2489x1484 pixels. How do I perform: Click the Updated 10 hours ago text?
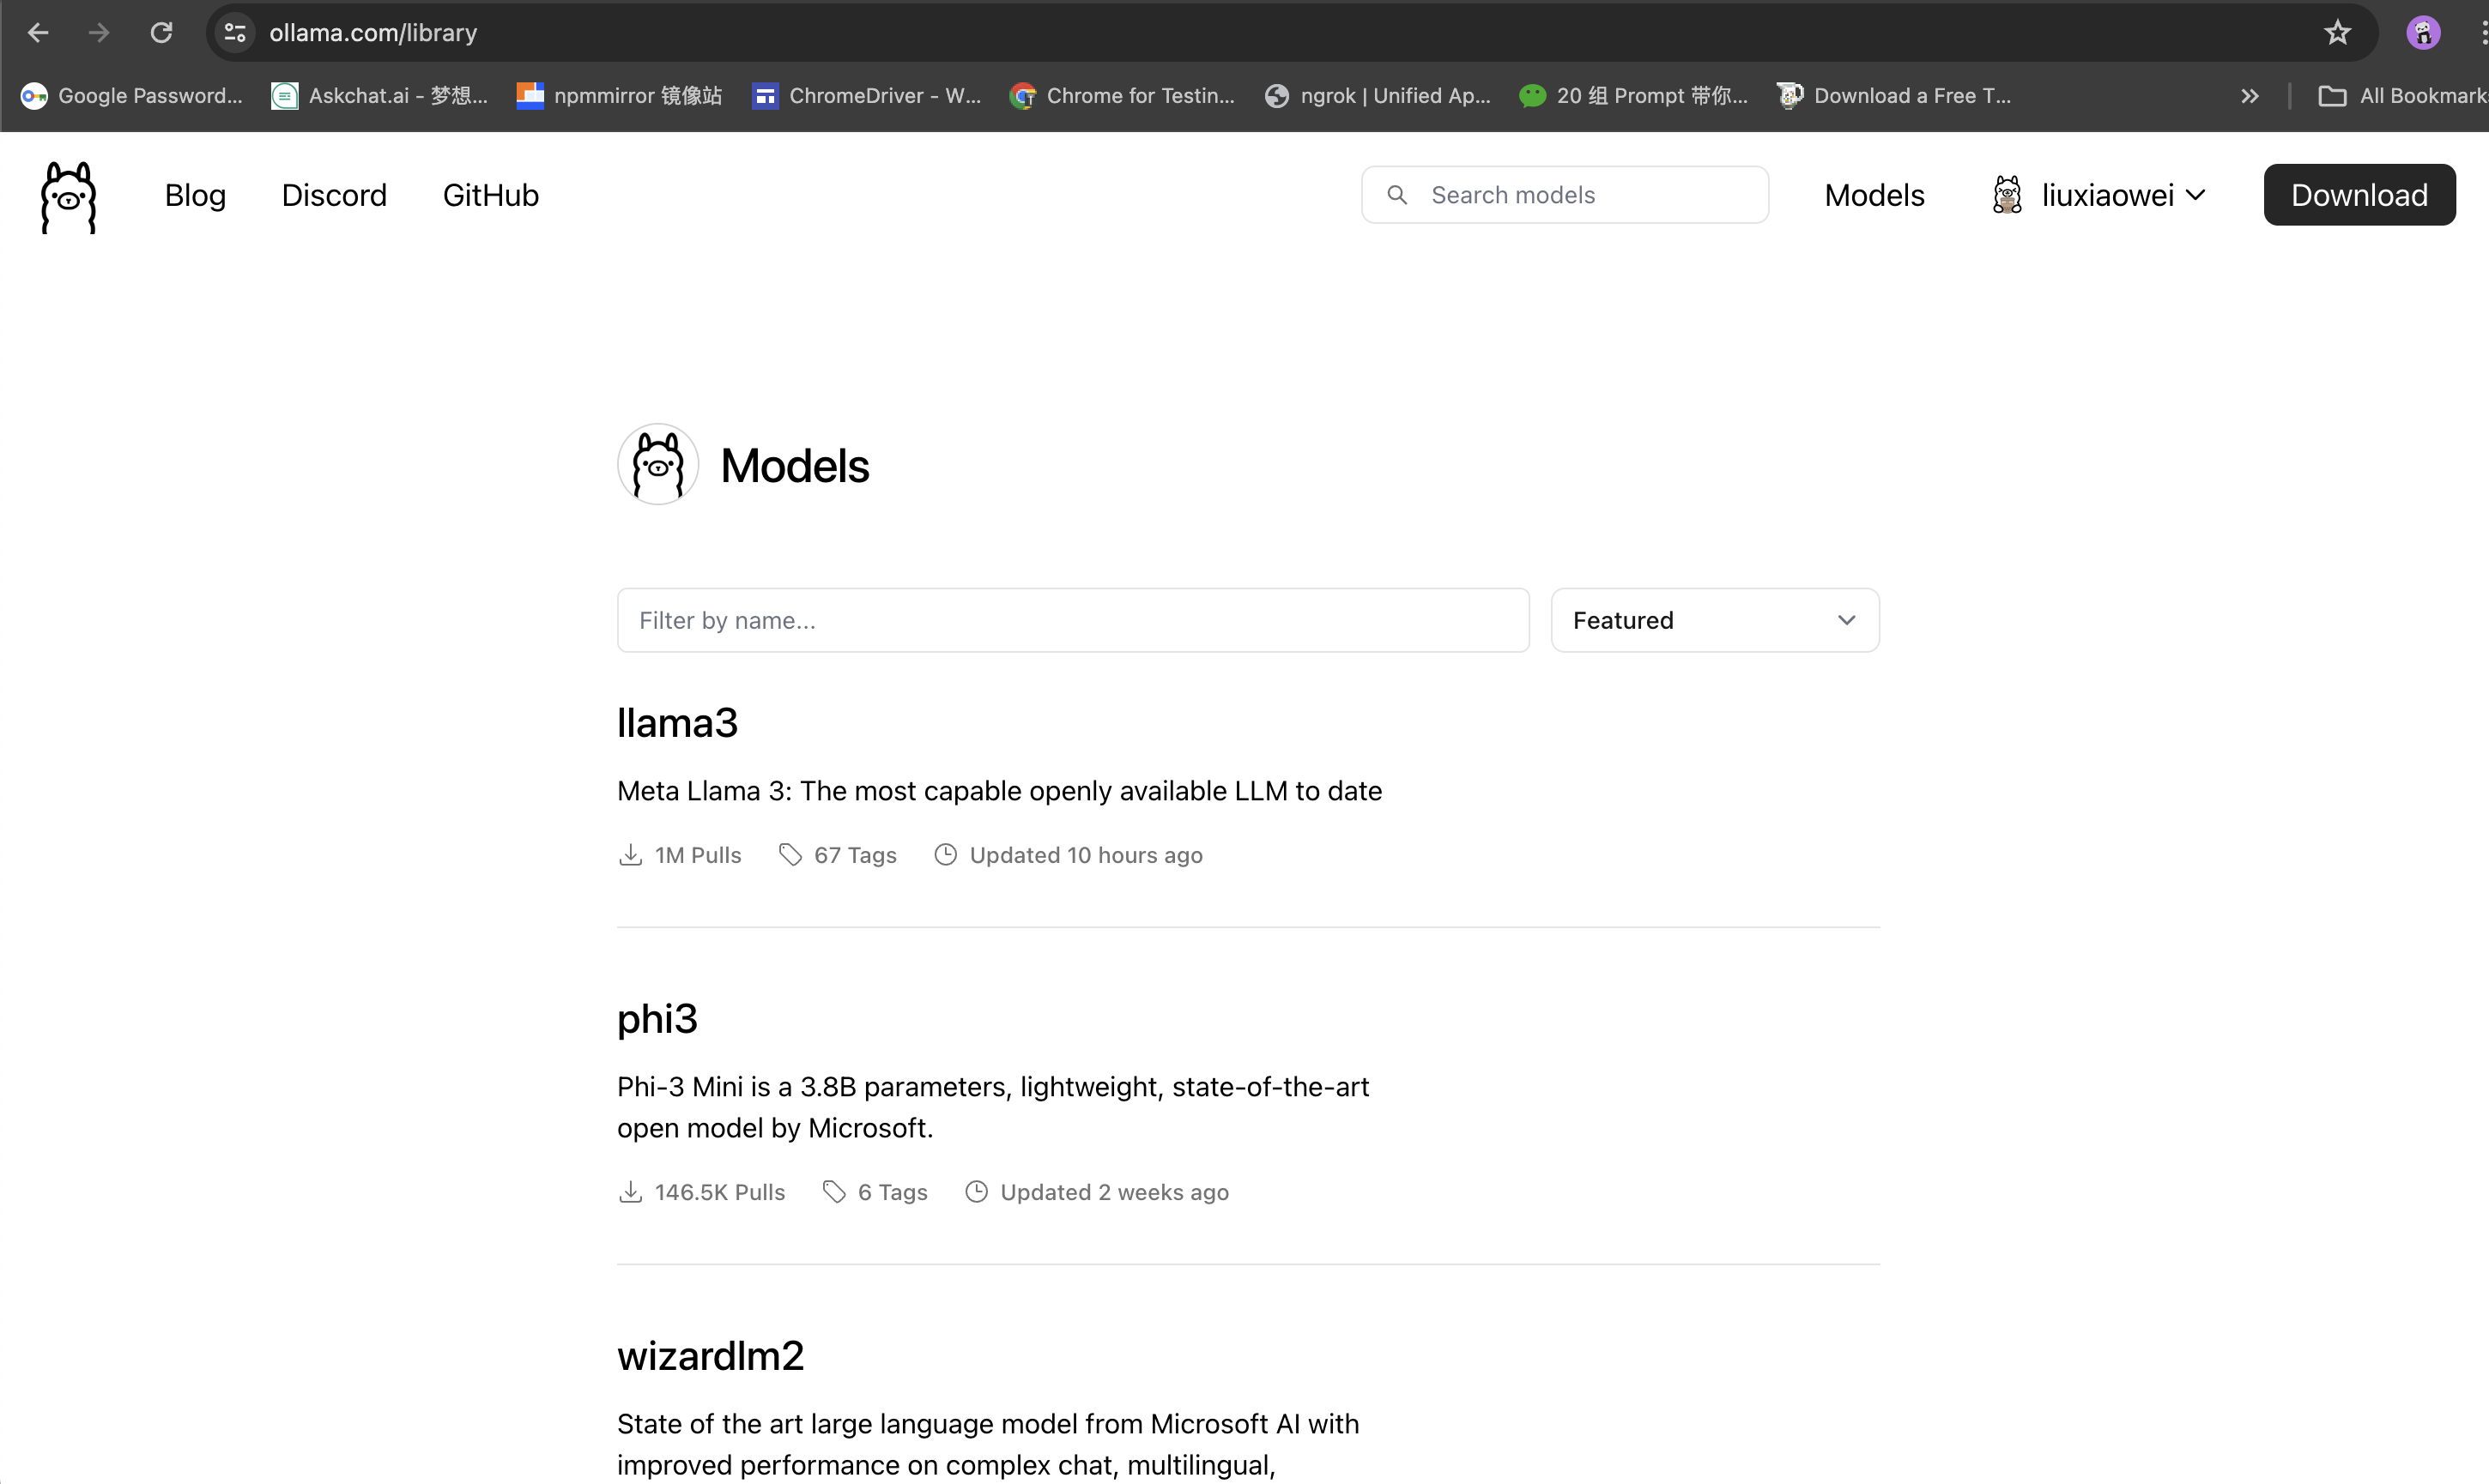coord(1086,856)
